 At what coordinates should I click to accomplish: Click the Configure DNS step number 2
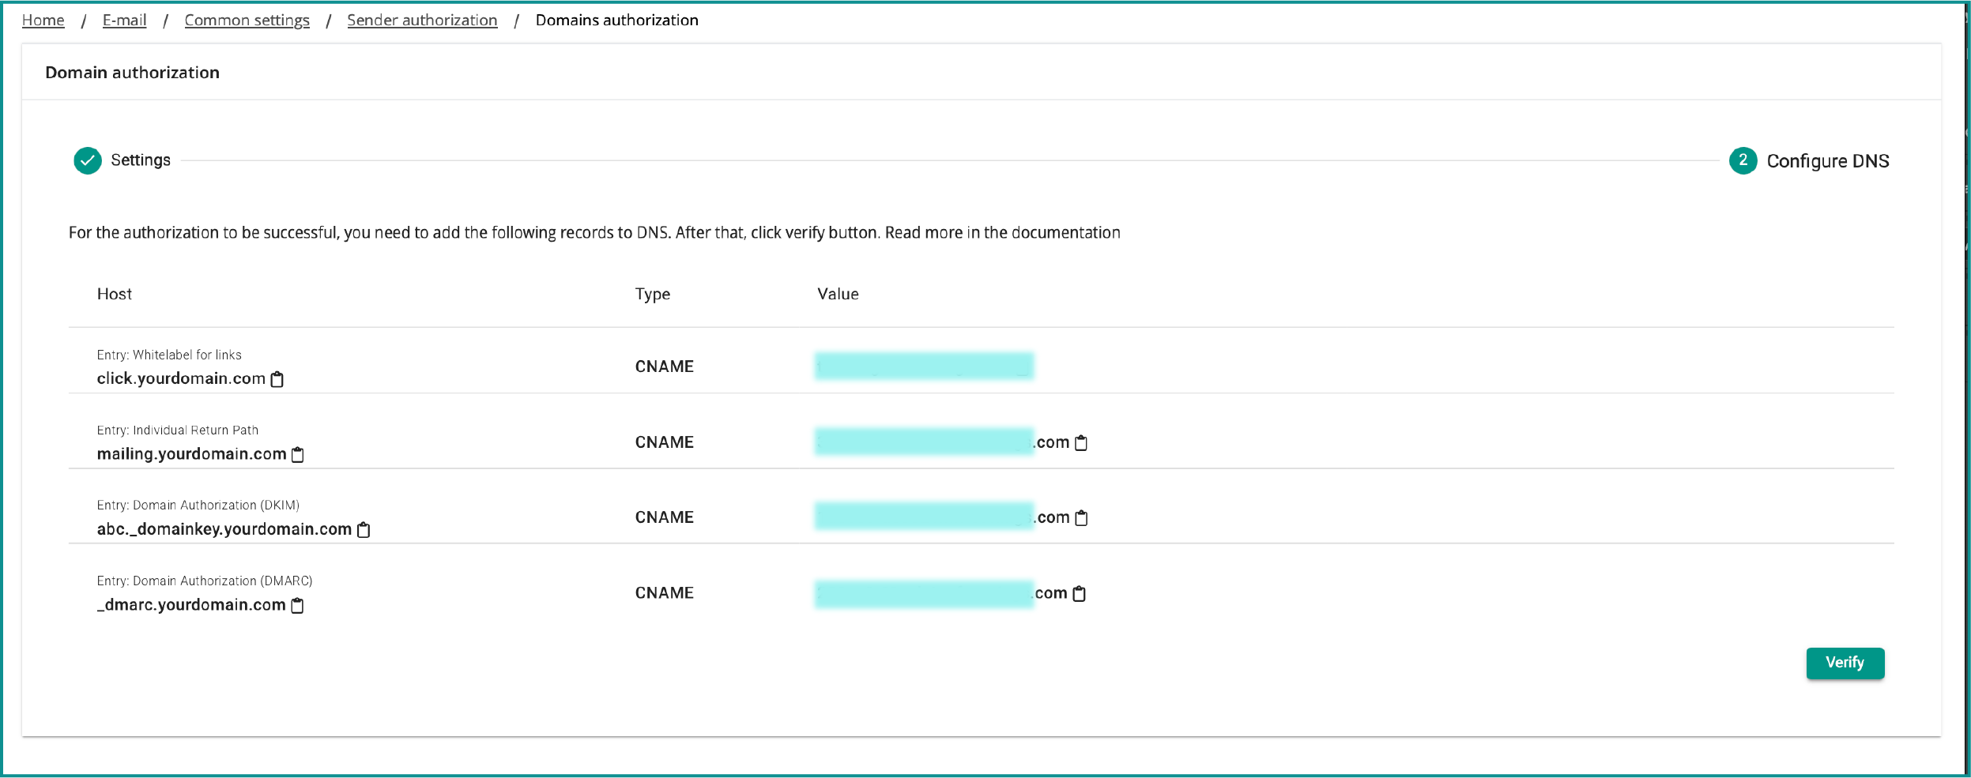[x=1743, y=160]
